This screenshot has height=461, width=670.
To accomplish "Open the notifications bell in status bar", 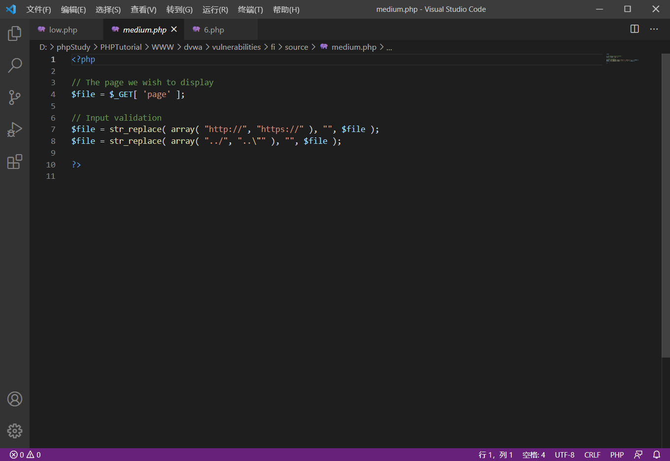I will [656, 455].
